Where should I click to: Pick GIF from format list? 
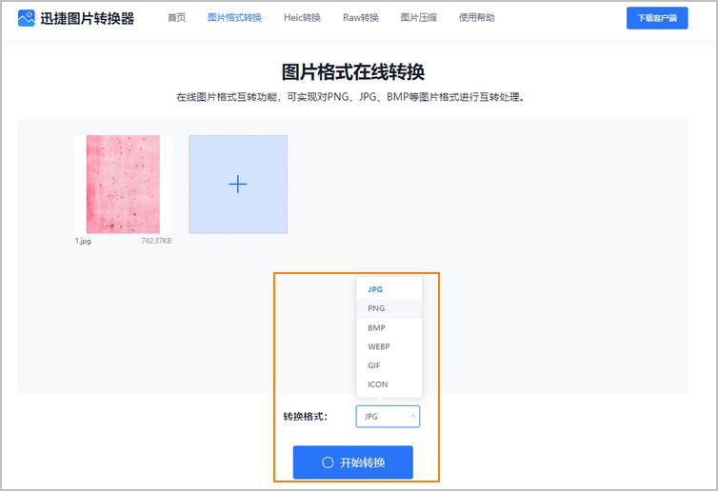click(389, 365)
